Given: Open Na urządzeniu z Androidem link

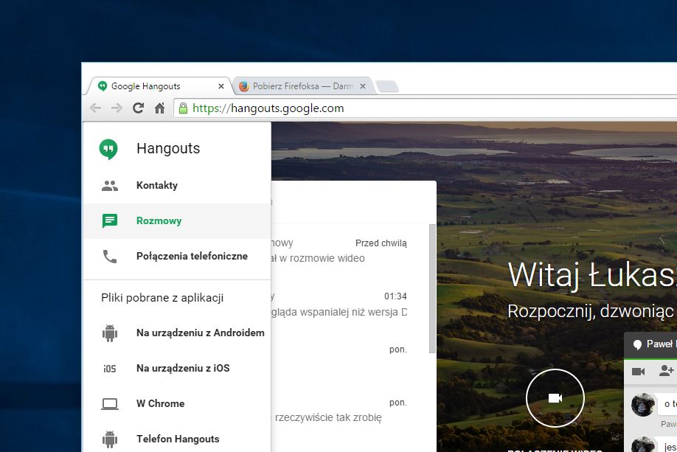Looking at the screenshot, I should coord(177,333).
